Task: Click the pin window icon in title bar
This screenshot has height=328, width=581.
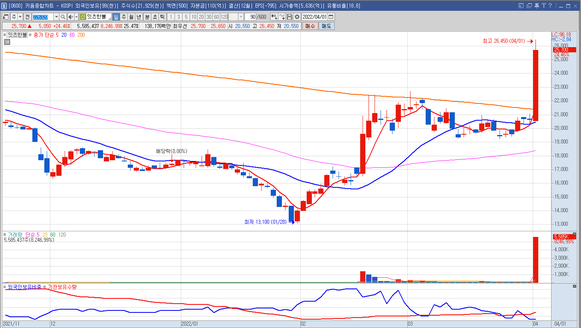Action: pyautogui.click(x=537, y=6)
